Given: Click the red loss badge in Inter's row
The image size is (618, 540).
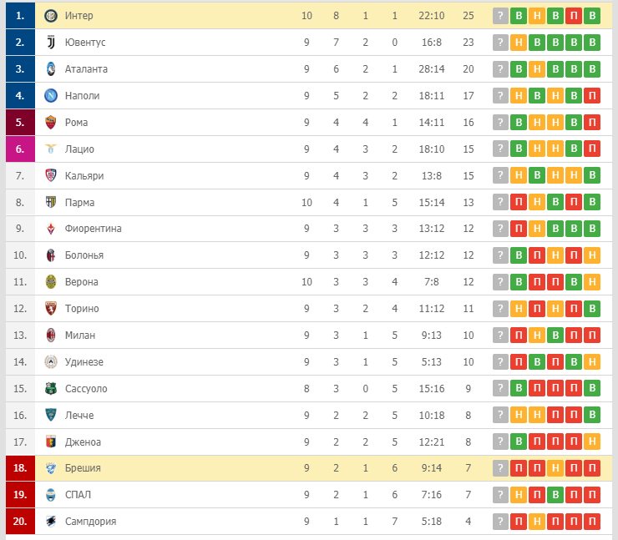Looking at the screenshot, I should point(574,16).
